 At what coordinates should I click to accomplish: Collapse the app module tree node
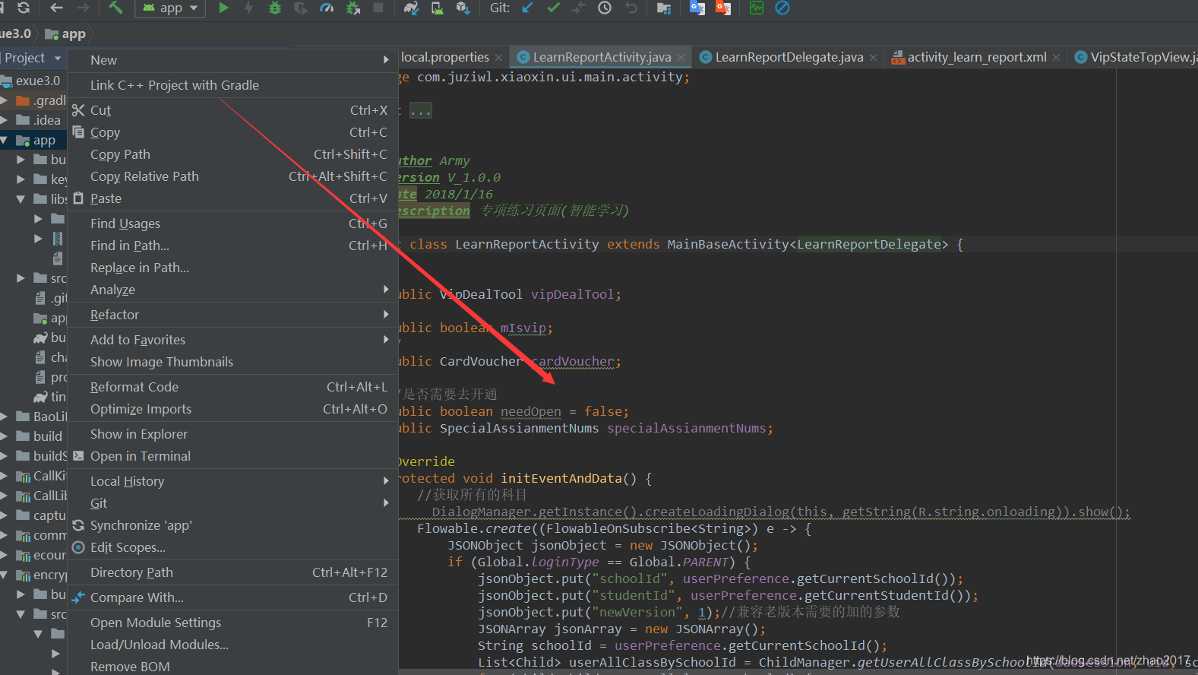(x=5, y=140)
